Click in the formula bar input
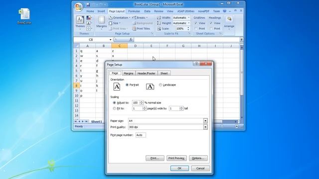Image resolution: width=319 pixels, height=179 pixels. click(187, 40)
